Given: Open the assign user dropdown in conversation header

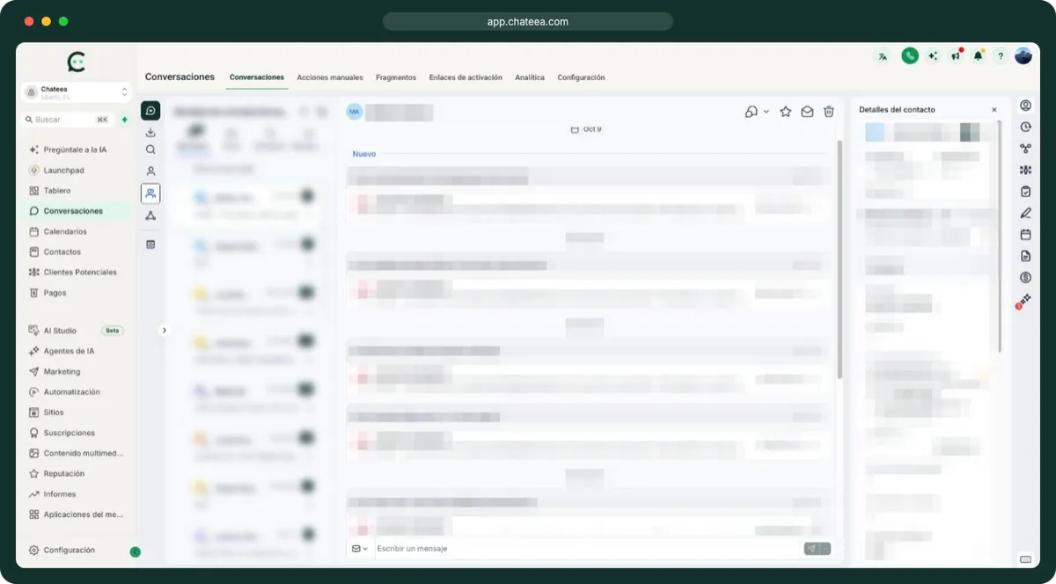Looking at the screenshot, I should click(x=757, y=112).
